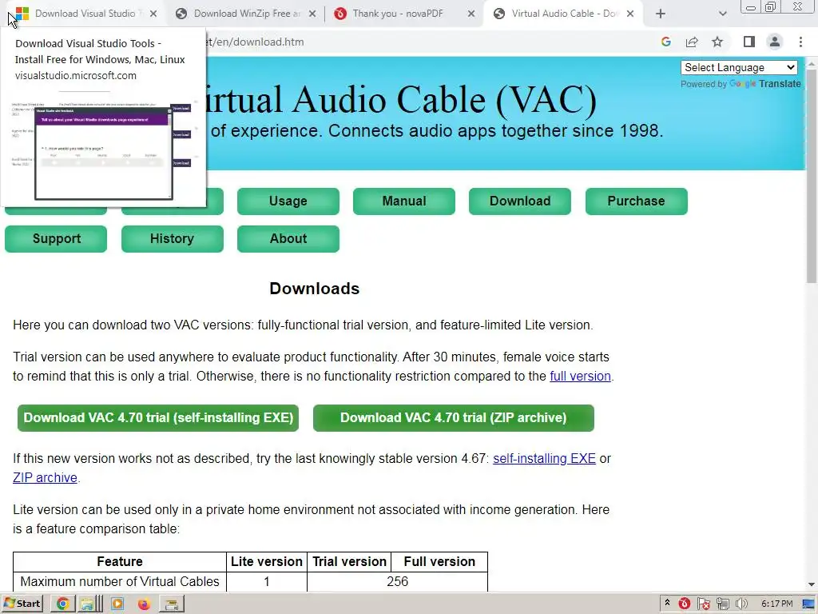The image size is (818, 614).
Task: Close the Download Visual Studio tab
Action: 153,14
